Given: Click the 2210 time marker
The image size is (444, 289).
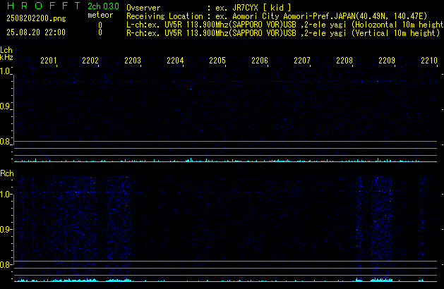Looking at the screenshot, I should tap(429, 61).
